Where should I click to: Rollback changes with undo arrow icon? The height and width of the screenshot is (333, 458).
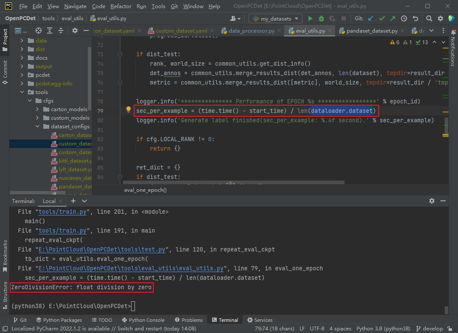click(x=415, y=18)
